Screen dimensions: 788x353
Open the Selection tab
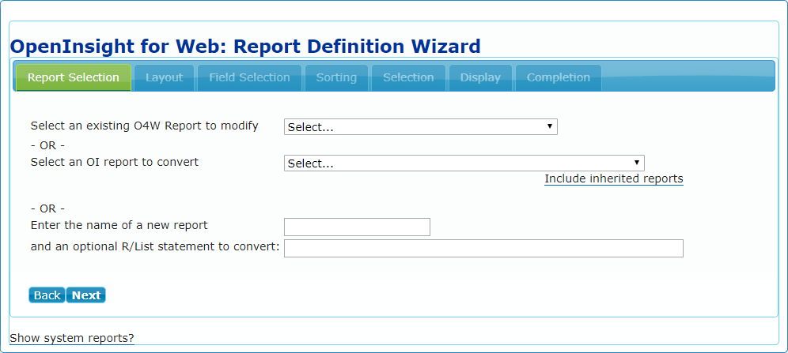click(x=408, y=77)
